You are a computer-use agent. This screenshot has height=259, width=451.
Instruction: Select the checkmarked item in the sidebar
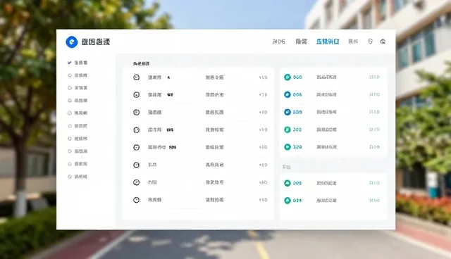click(x=78, y=63)
